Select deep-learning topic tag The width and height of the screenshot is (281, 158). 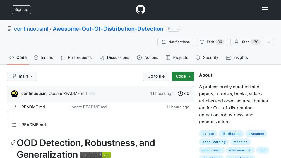pyautogui.click(x=214, y=142)
